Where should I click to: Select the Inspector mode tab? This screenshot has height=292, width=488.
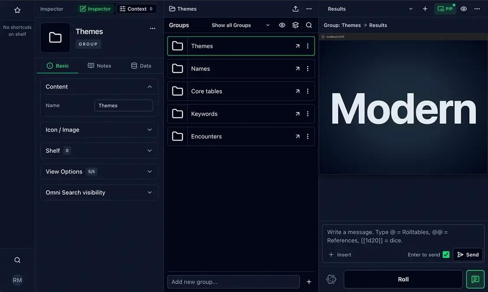(95, 9)
